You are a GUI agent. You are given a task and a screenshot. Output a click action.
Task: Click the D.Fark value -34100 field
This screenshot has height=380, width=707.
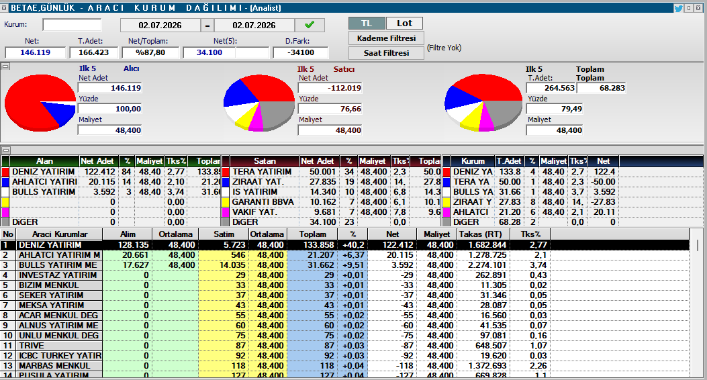tap(301, 52)
